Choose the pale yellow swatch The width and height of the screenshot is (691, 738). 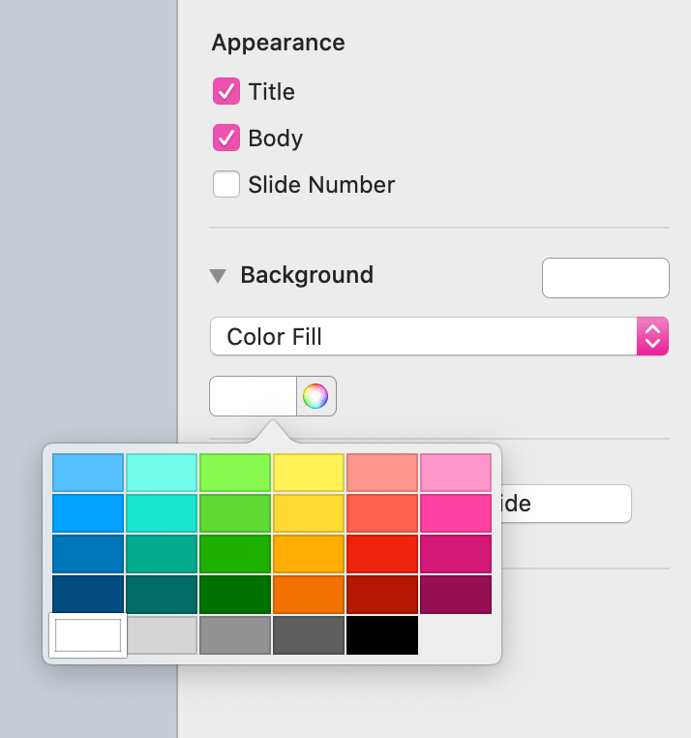309,473
